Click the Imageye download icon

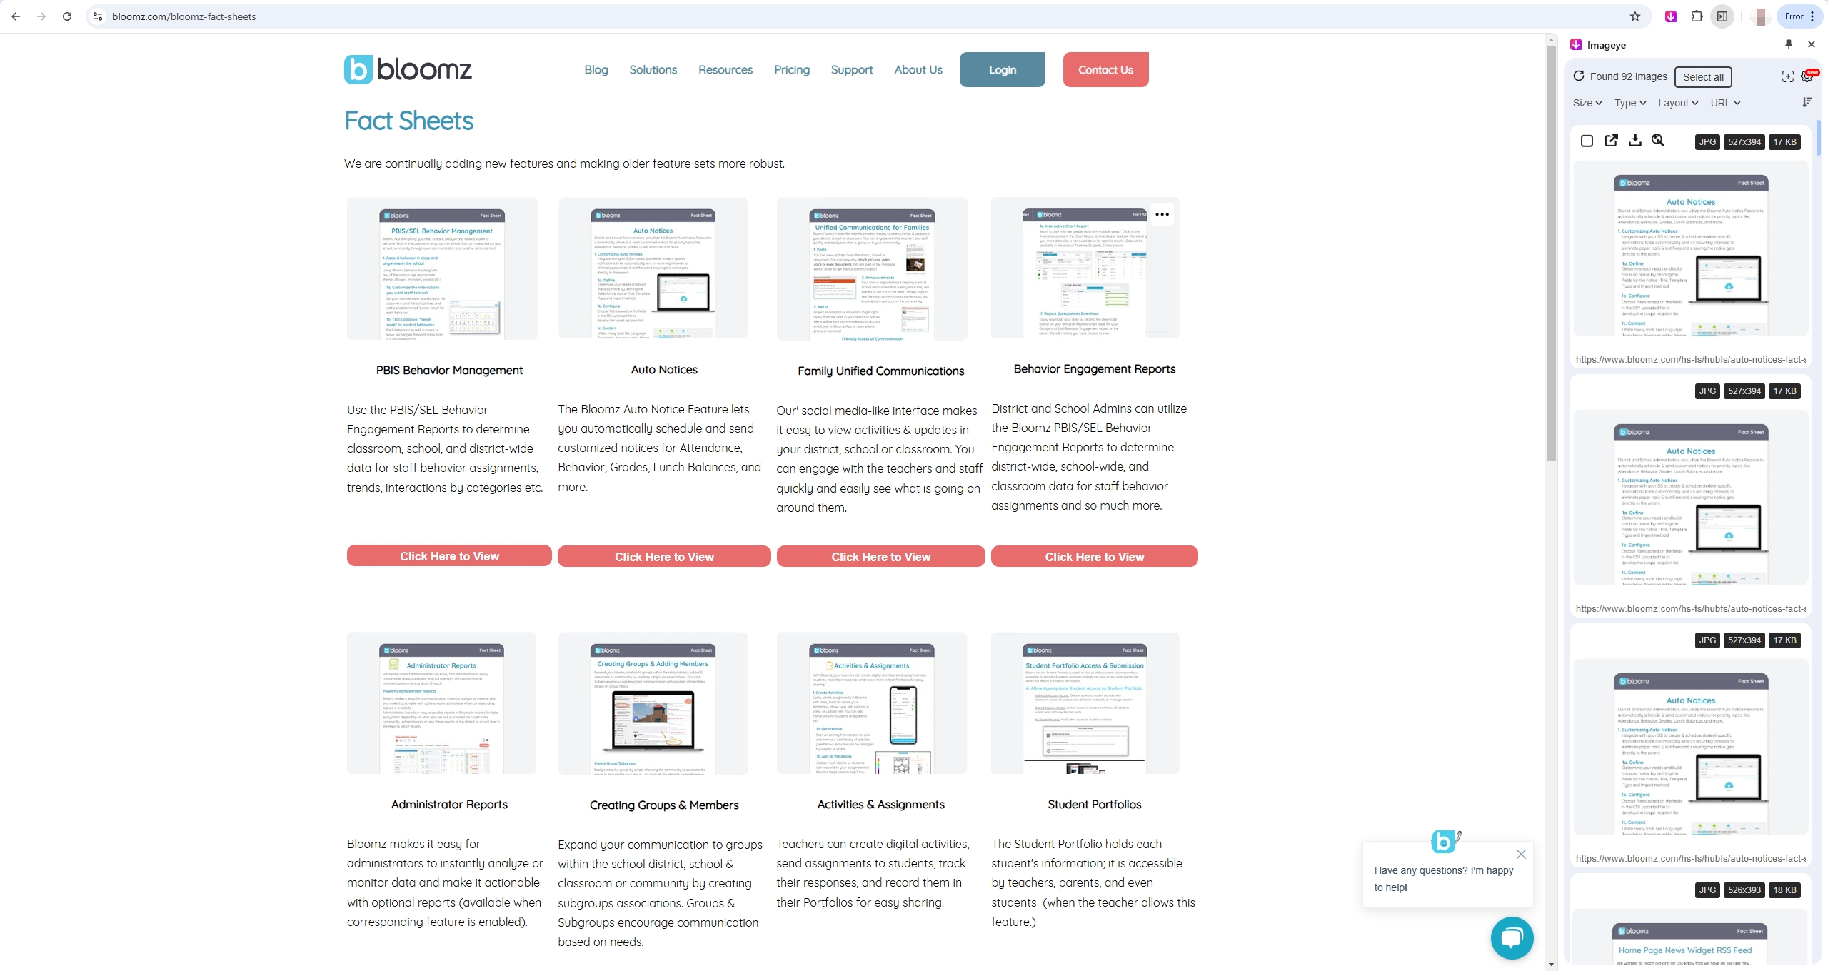(x=1634, y=140)
